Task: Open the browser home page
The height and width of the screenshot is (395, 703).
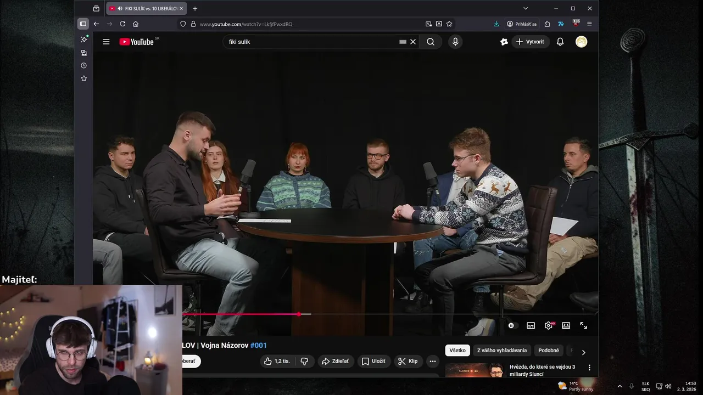Action: (136, 24)
